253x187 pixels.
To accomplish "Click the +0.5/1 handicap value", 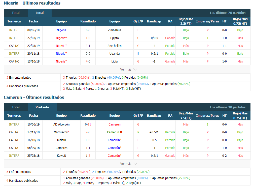I will [154, 132].
